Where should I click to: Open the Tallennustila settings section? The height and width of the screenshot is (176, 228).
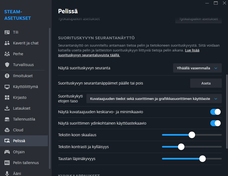(24, 119)
